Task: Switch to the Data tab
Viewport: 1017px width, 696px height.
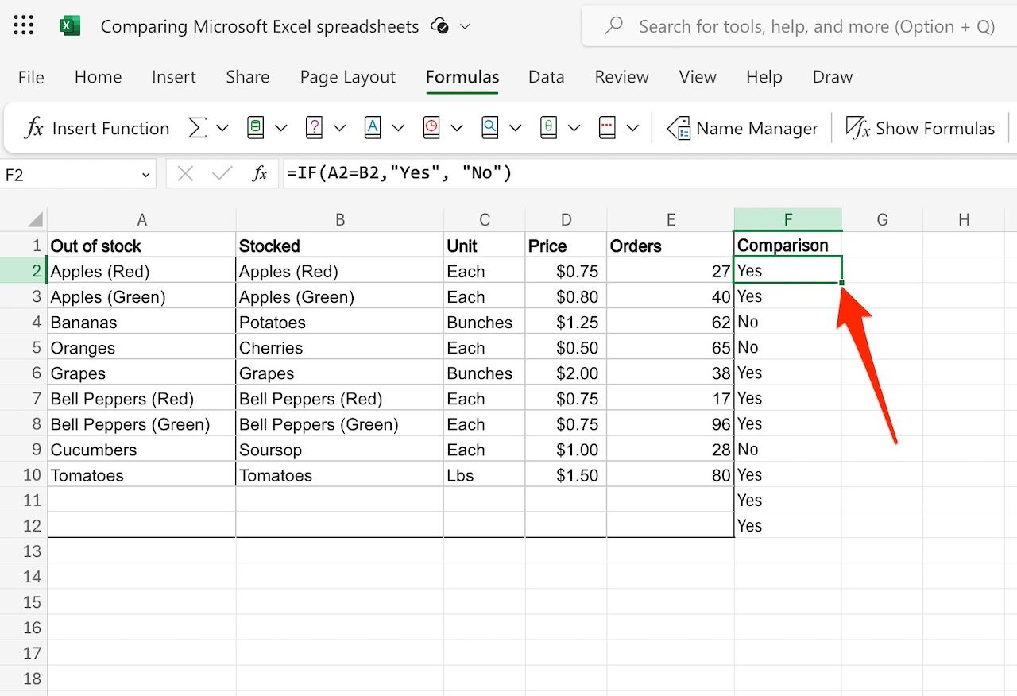Action: [x=546, y=77]
